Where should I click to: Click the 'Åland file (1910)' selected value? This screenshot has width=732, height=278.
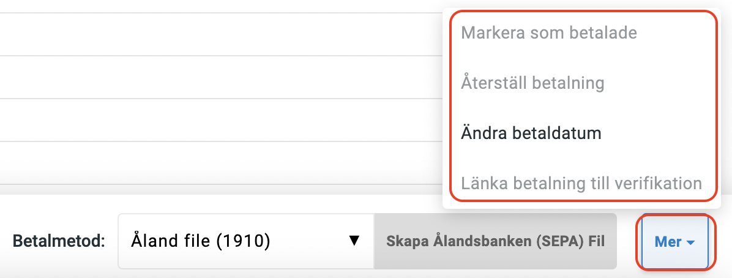click(x=200, y=241)
